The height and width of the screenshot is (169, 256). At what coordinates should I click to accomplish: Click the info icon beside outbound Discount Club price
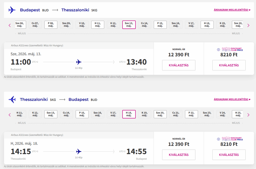pyautogui.click(x=218, y=49)
